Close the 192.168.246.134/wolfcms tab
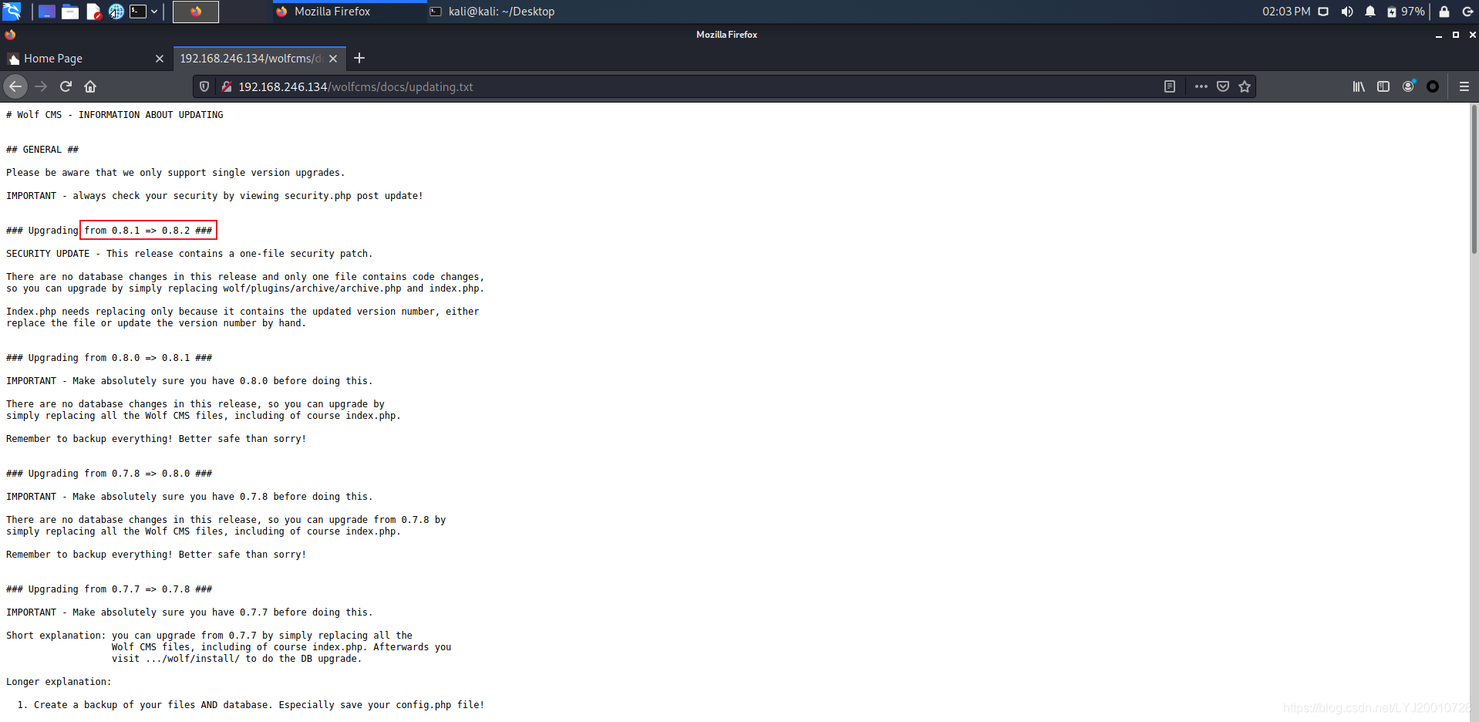Image resolution: width=1479 pixels, height=722 pixels. (x=333, y=59)
